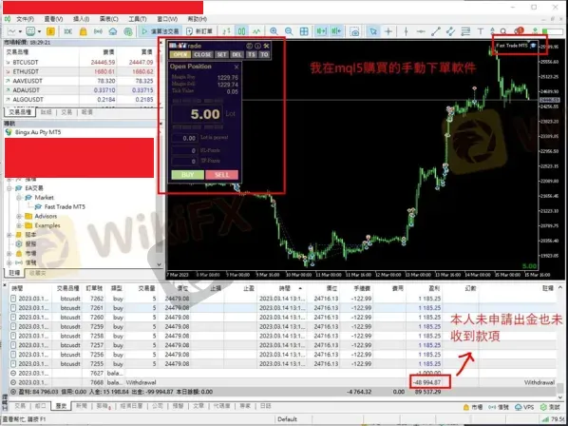The height and width of the screenshot is (426, 568).
Task: Switch to the 新聞 tab in the toolbox
Action: pyautogui.click(x=82, y=406)
